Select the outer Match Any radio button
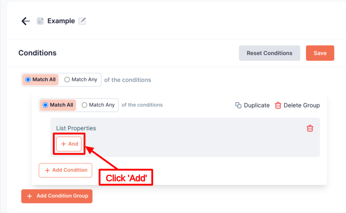The height and width of the screenshot is (213, 346). 67,79
